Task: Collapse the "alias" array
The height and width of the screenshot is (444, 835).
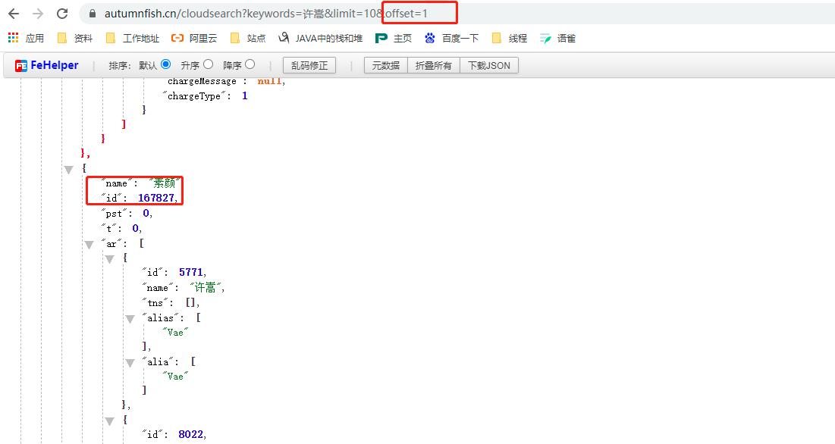Action: (130, 319)
